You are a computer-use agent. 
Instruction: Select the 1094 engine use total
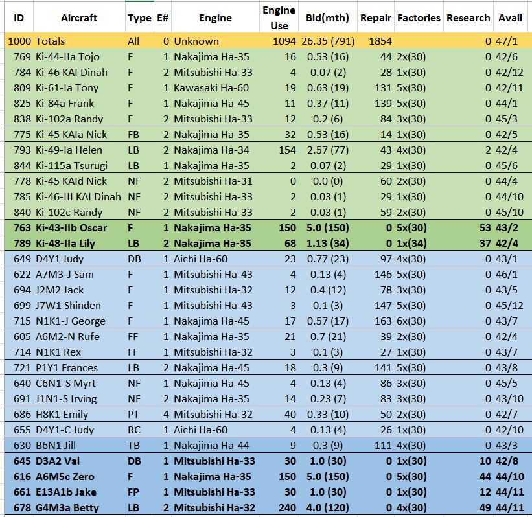click(279, 41)
